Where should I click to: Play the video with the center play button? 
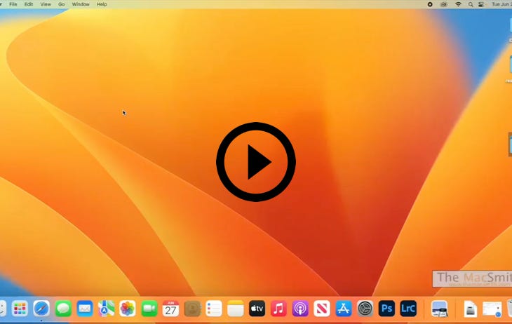tap(256, 162)
